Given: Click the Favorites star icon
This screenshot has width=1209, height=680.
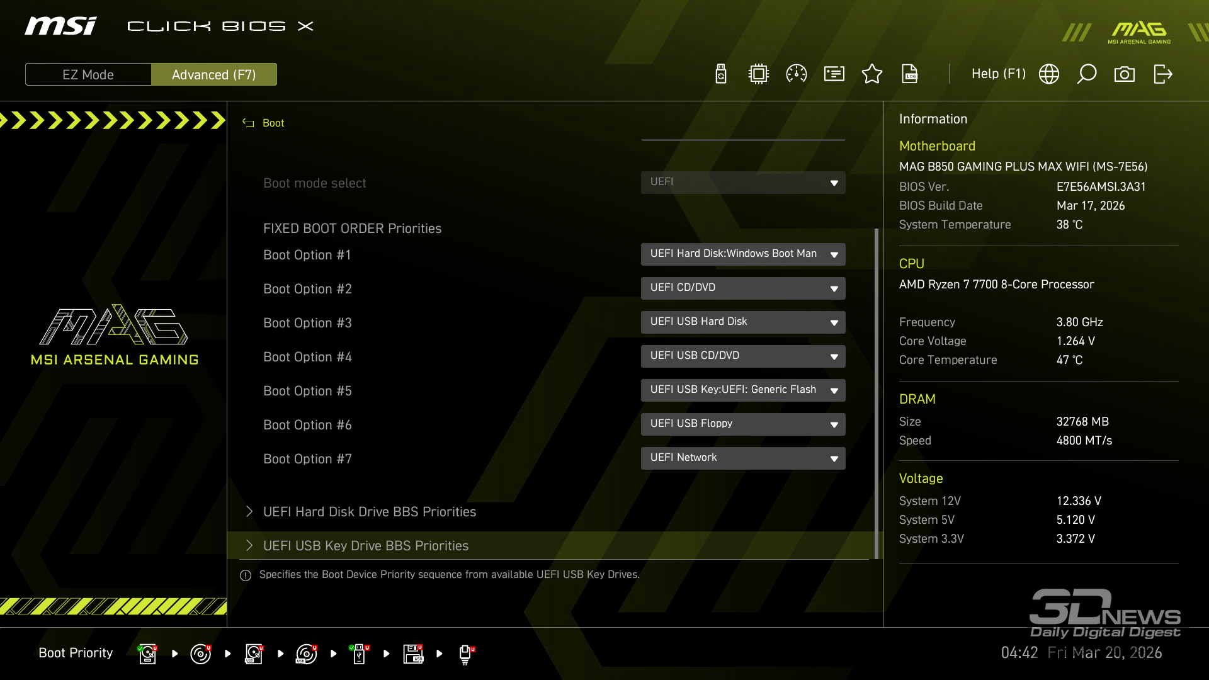Looking at the screenshot, I should tap(872, 74).
